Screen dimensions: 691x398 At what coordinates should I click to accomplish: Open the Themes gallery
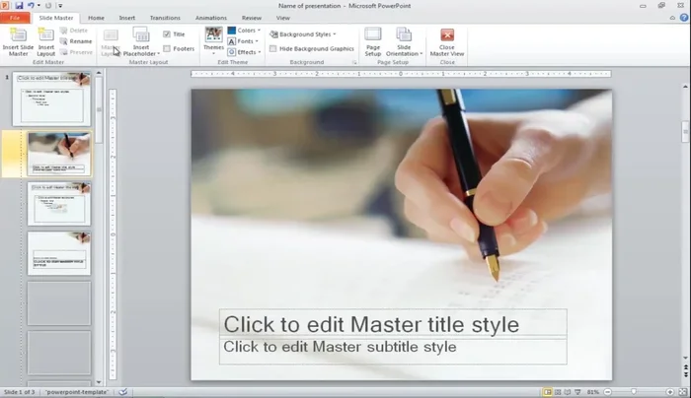point(213,39)
